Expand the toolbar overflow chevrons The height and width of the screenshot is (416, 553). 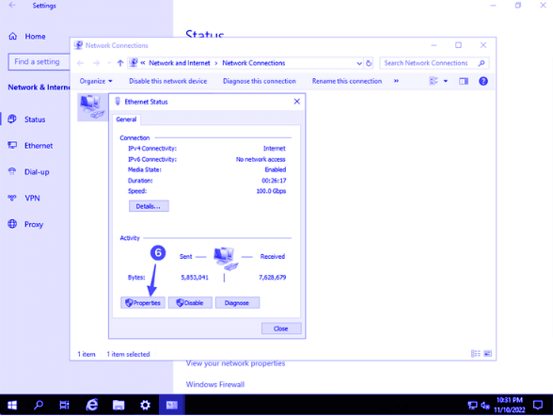[x=397, y=81]
